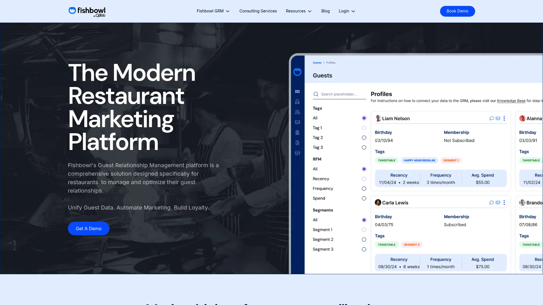Open the document report icon in sidebar
The width and height of the screenshot is (543, 305).
pos(297,143)
